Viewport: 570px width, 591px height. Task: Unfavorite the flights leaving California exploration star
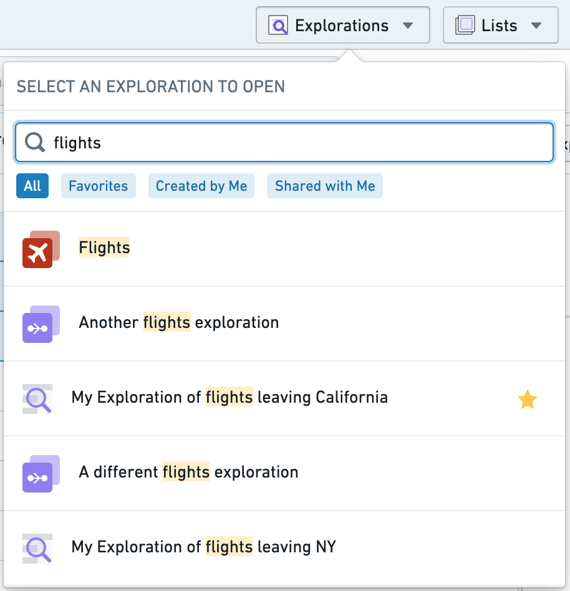coord(528,399)
